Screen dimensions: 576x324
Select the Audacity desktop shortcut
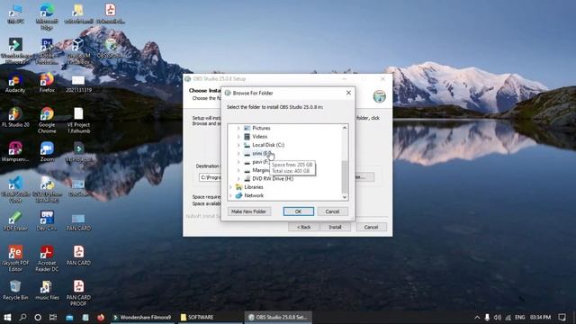[15, 83]
